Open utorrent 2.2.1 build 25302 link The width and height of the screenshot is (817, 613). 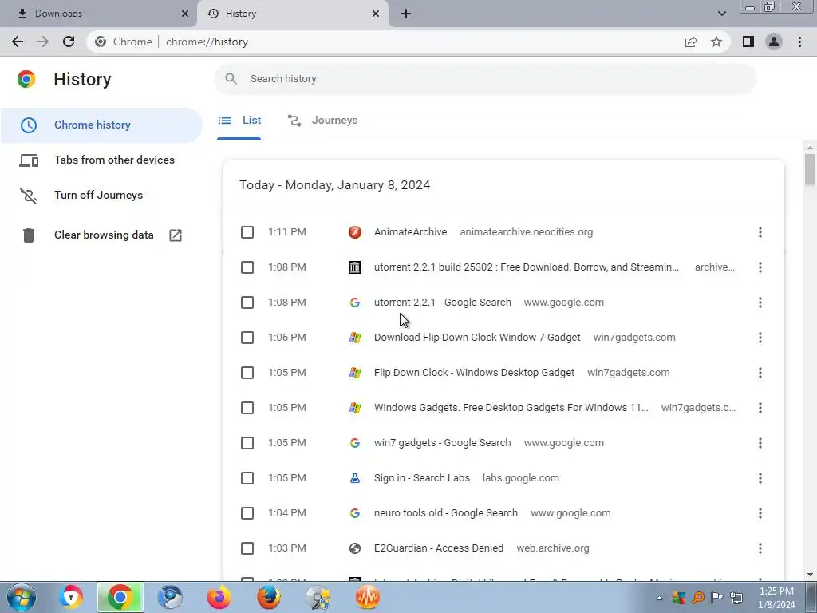(527, 267)
